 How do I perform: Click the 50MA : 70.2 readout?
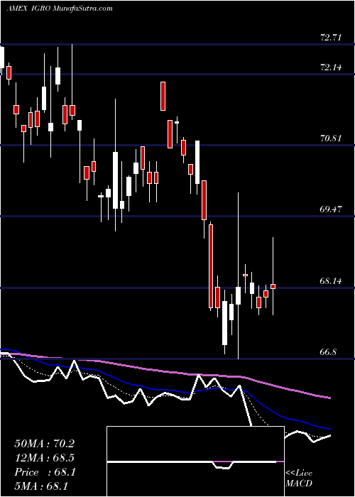point(44,444)
